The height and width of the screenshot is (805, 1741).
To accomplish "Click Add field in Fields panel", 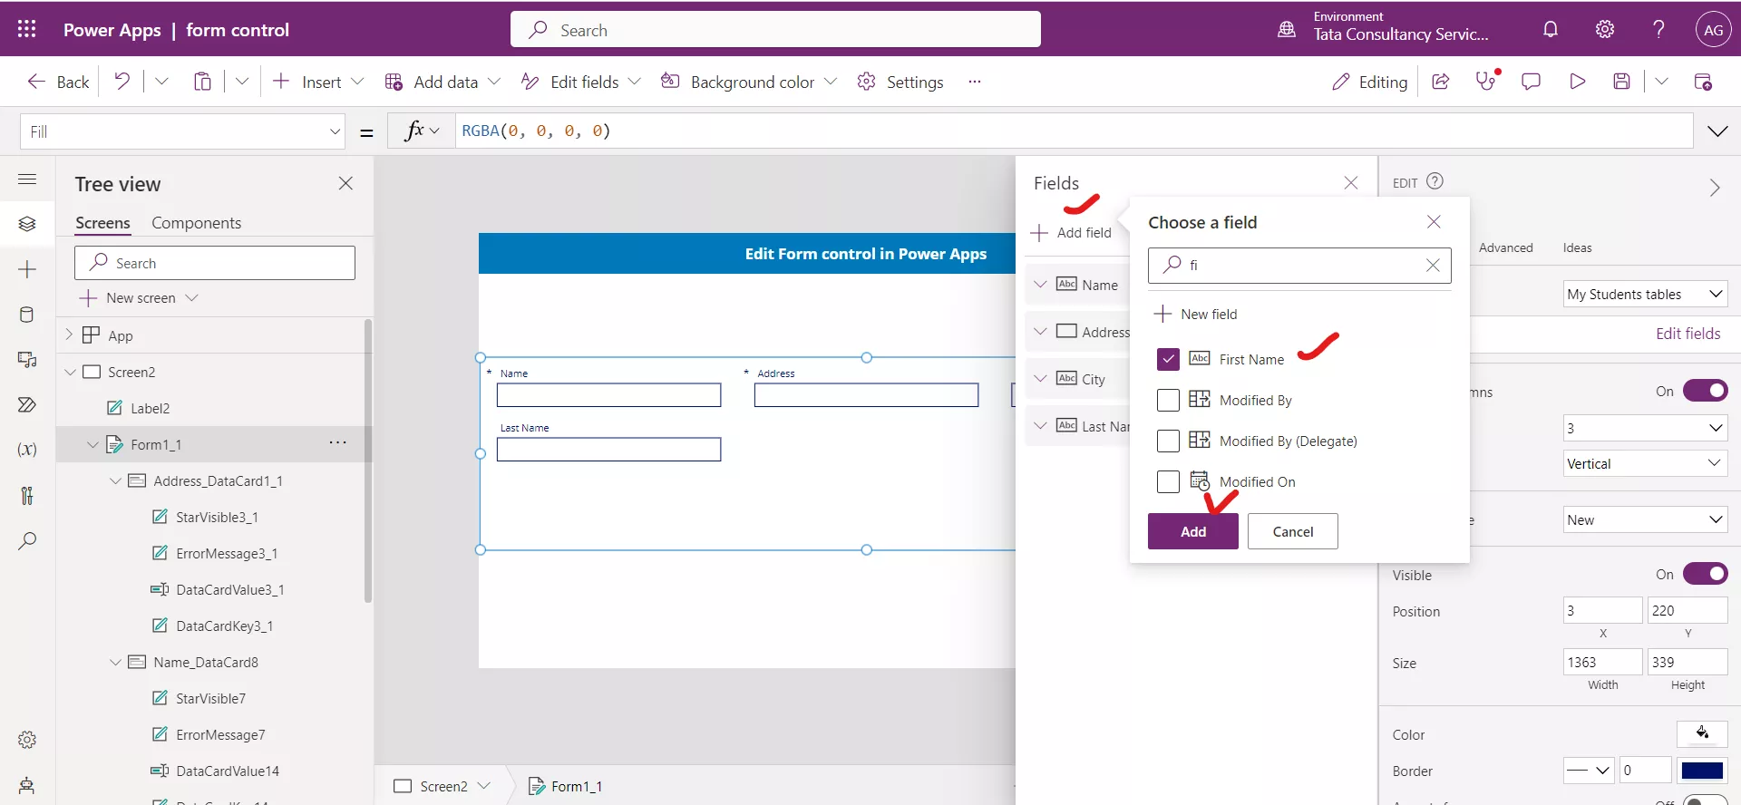I will pyautogui.click(x=1071, y=232).
